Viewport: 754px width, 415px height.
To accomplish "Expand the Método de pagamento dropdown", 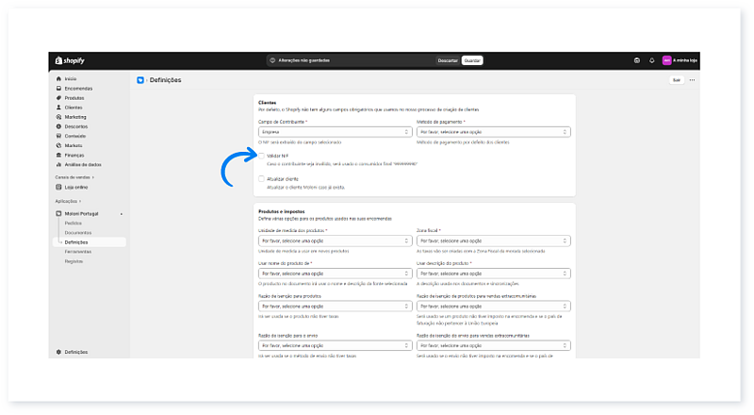I will coord(492,132).
